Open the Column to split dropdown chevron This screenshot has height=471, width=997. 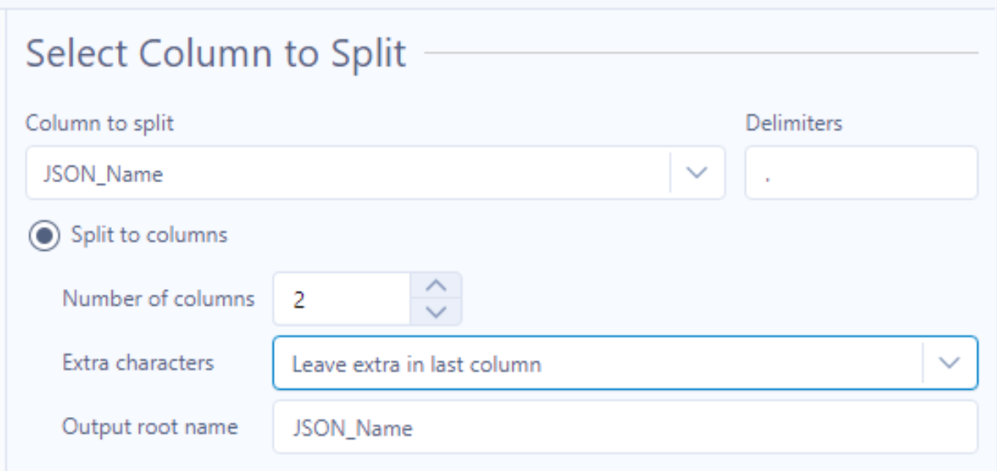[697, 173]
